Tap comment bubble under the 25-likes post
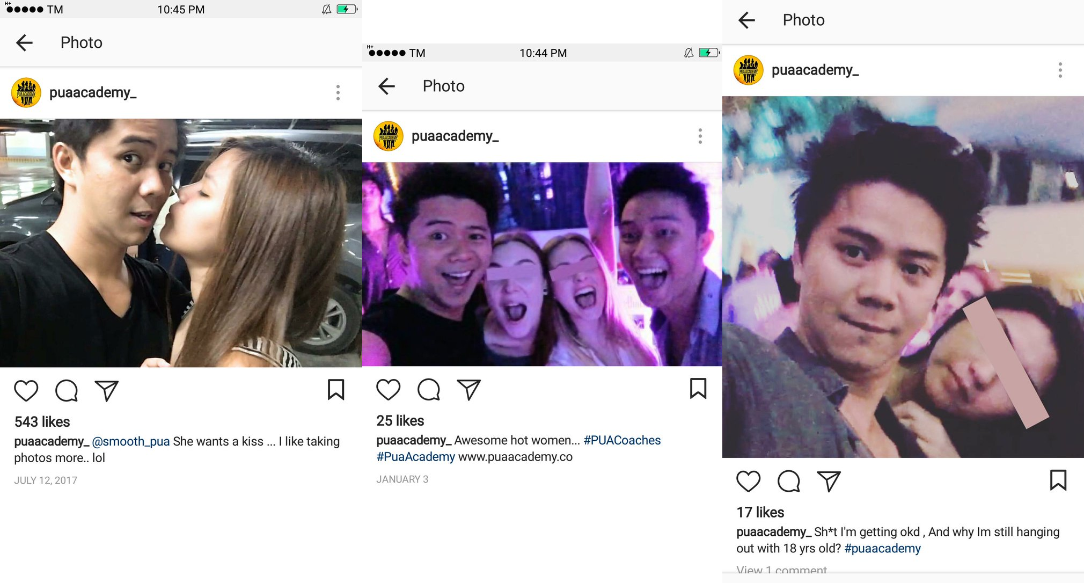Image resolution: width=1084 pixels, height=583 pixels. pyautogui.click(x=428, y=389)
